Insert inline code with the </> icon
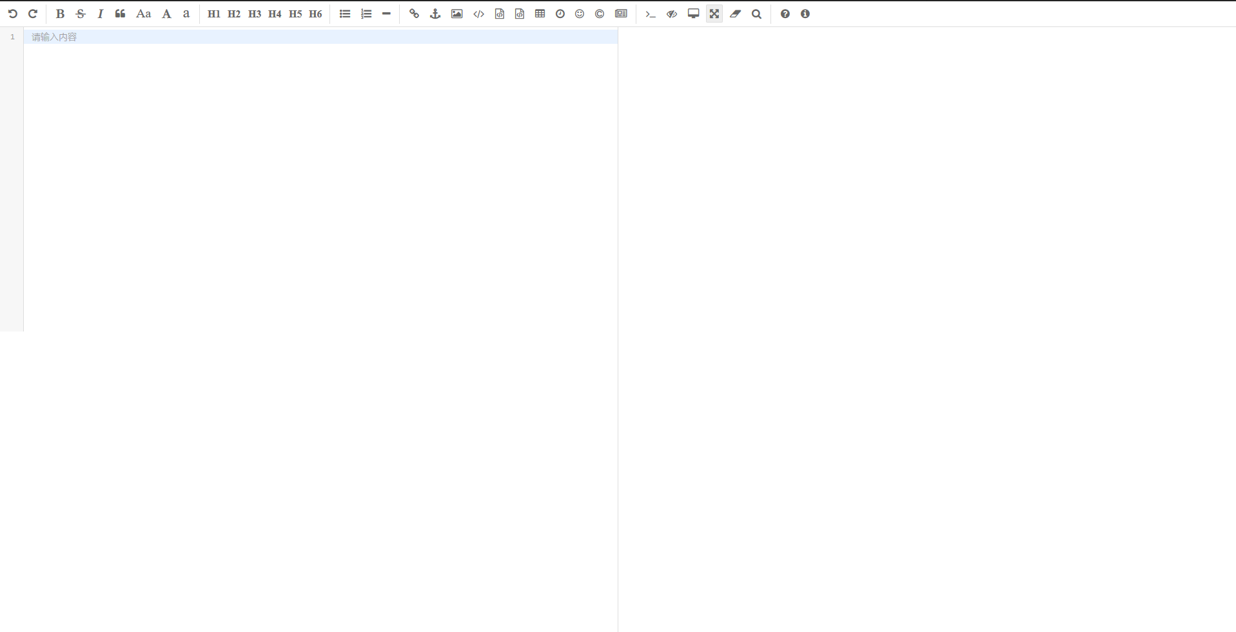1236x632 pixels. coord(478,14)
